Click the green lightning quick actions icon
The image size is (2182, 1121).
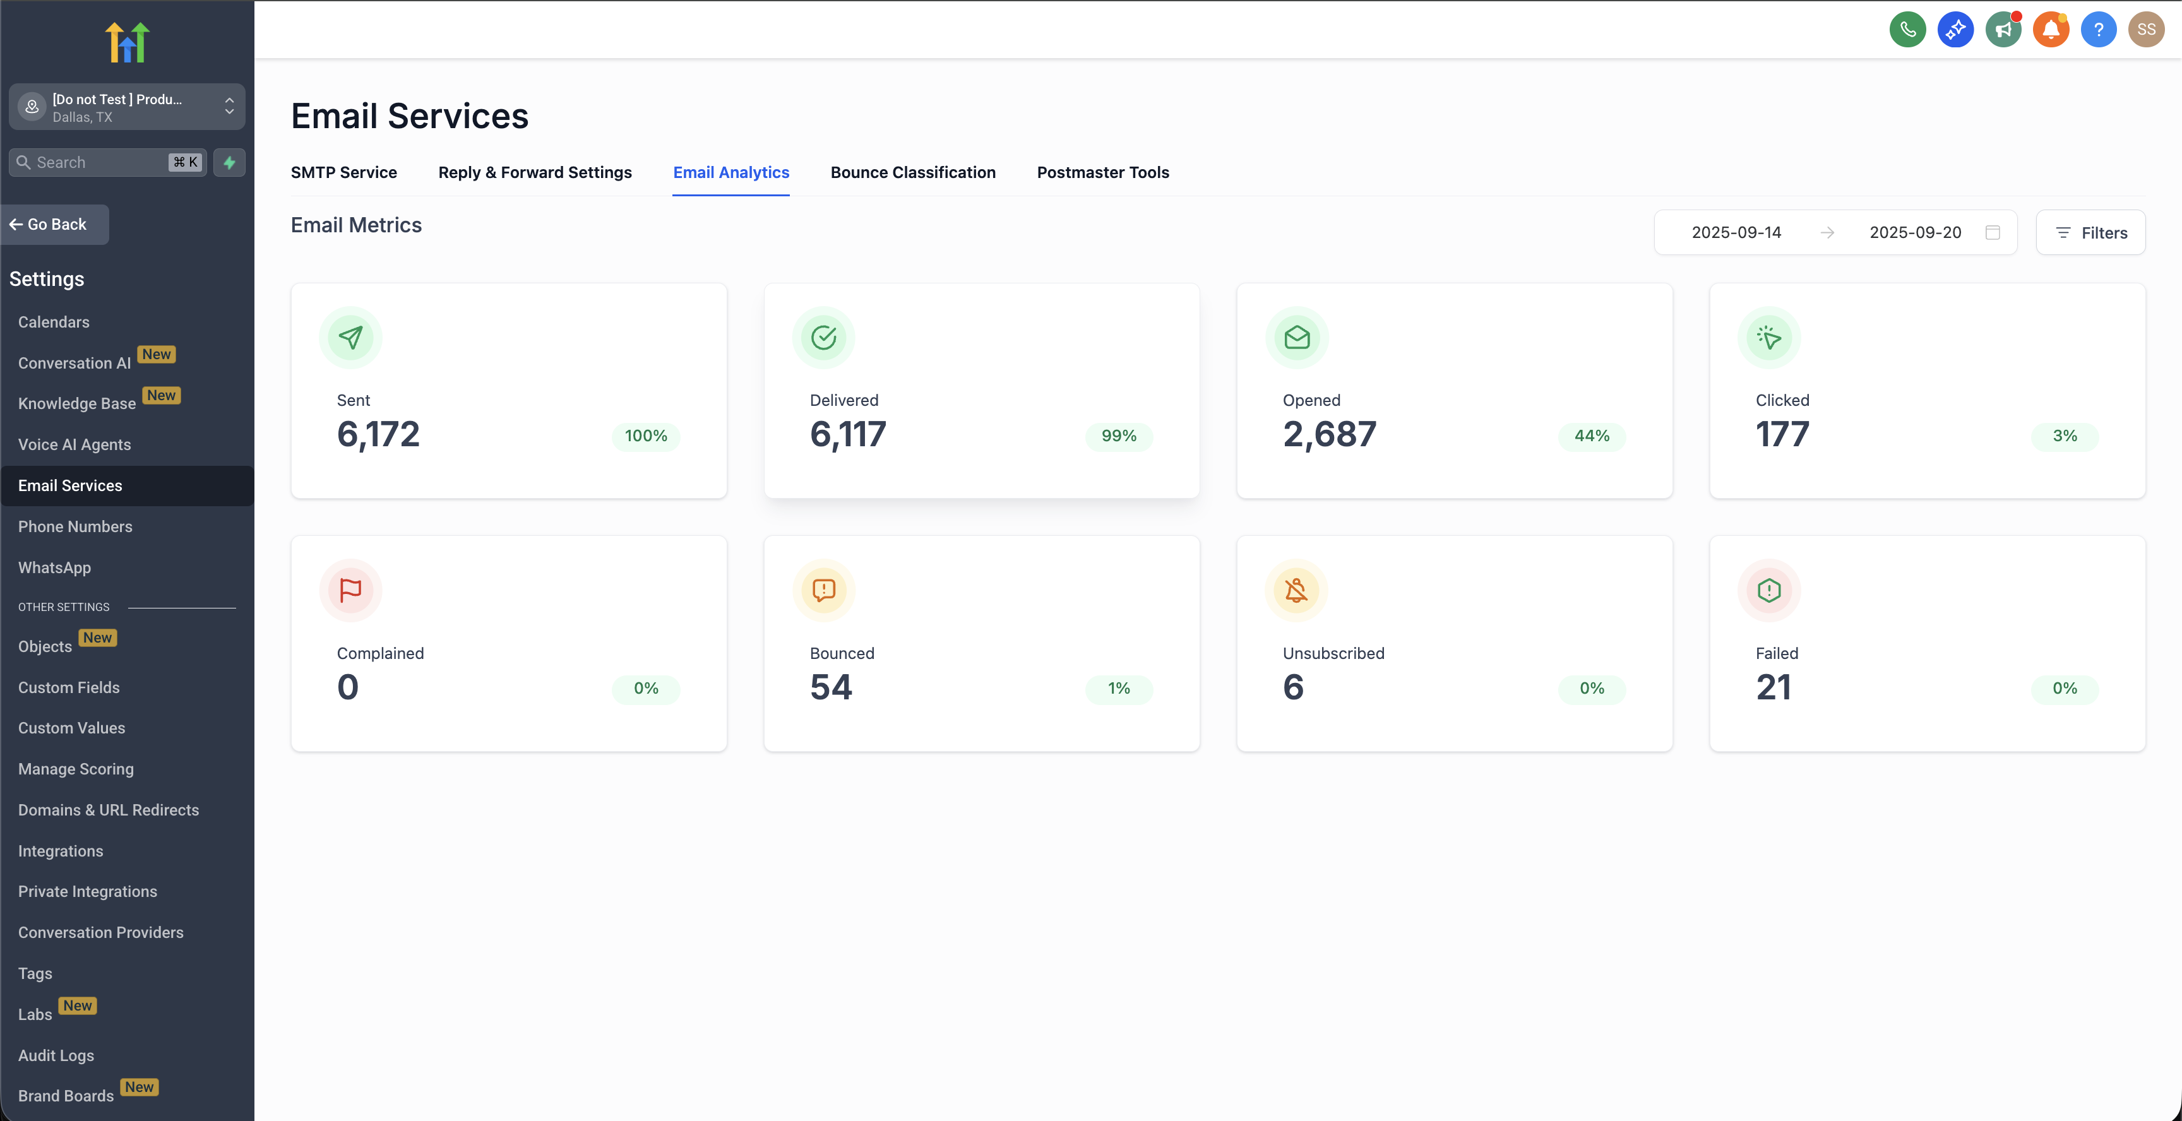coord(229,163)
